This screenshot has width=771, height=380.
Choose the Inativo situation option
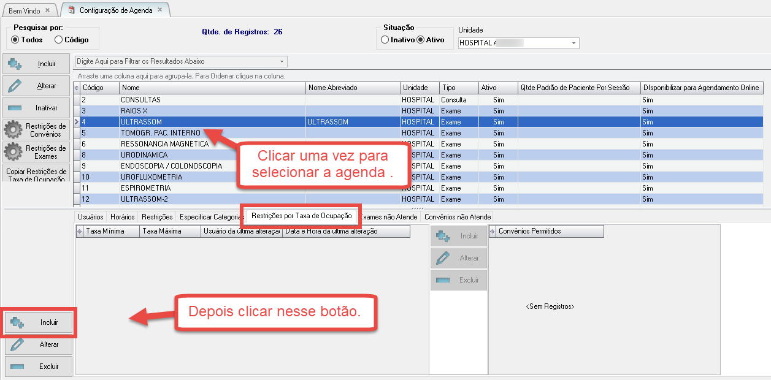click(x=385, y=40)
